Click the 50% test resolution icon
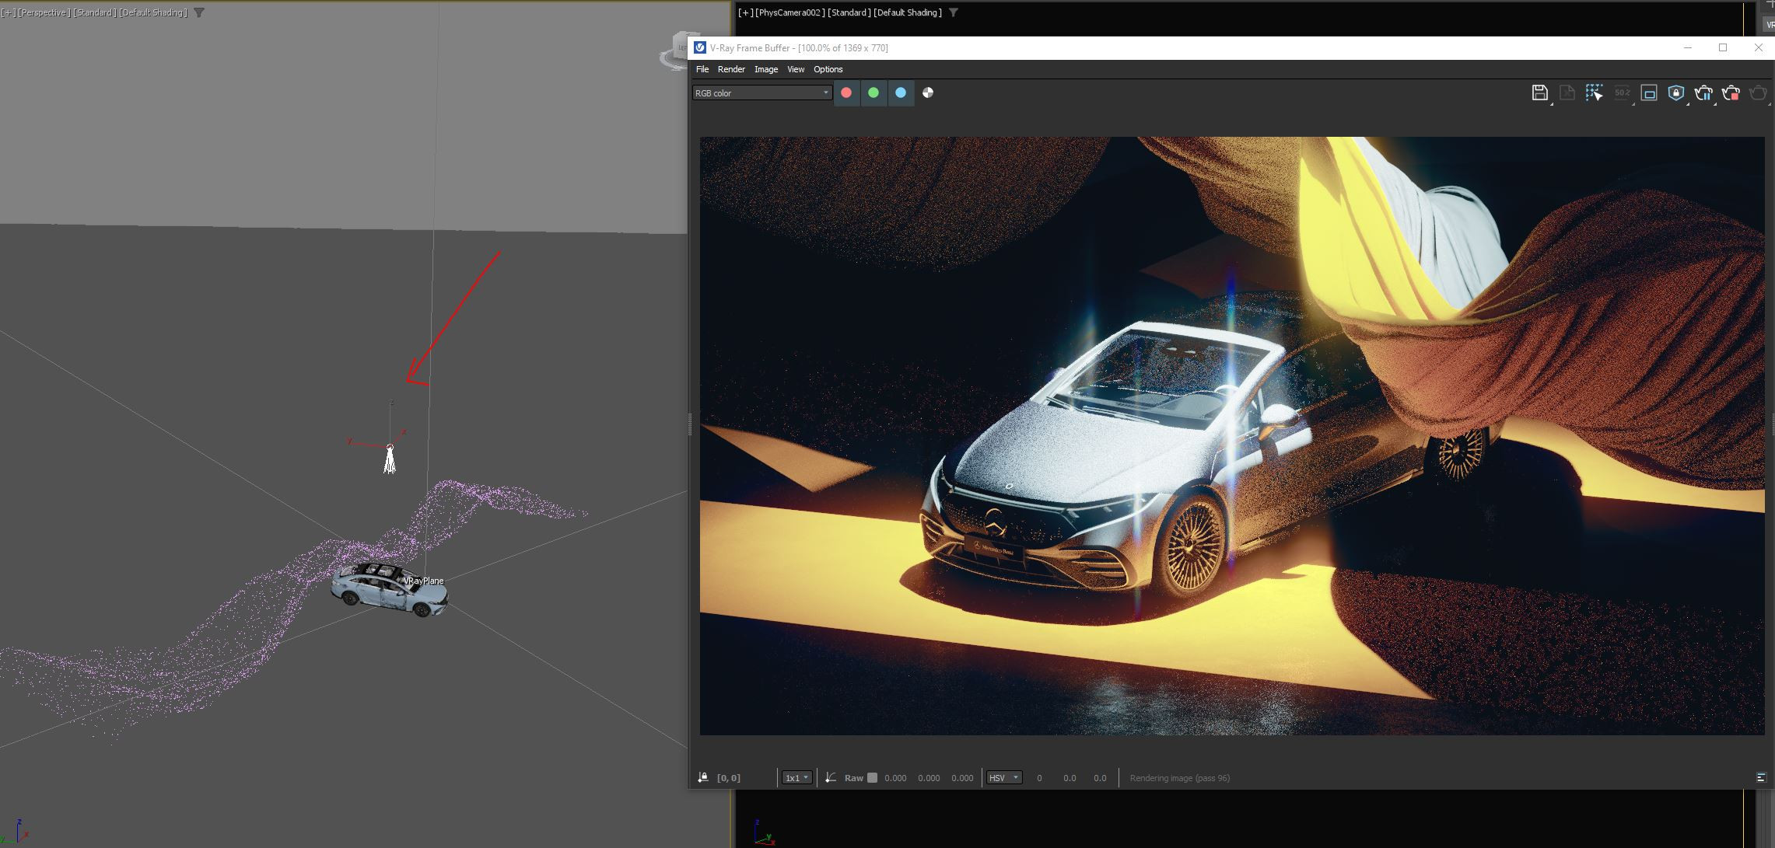Screen dimensions: 1775x848 click(x=1622, y=93)
